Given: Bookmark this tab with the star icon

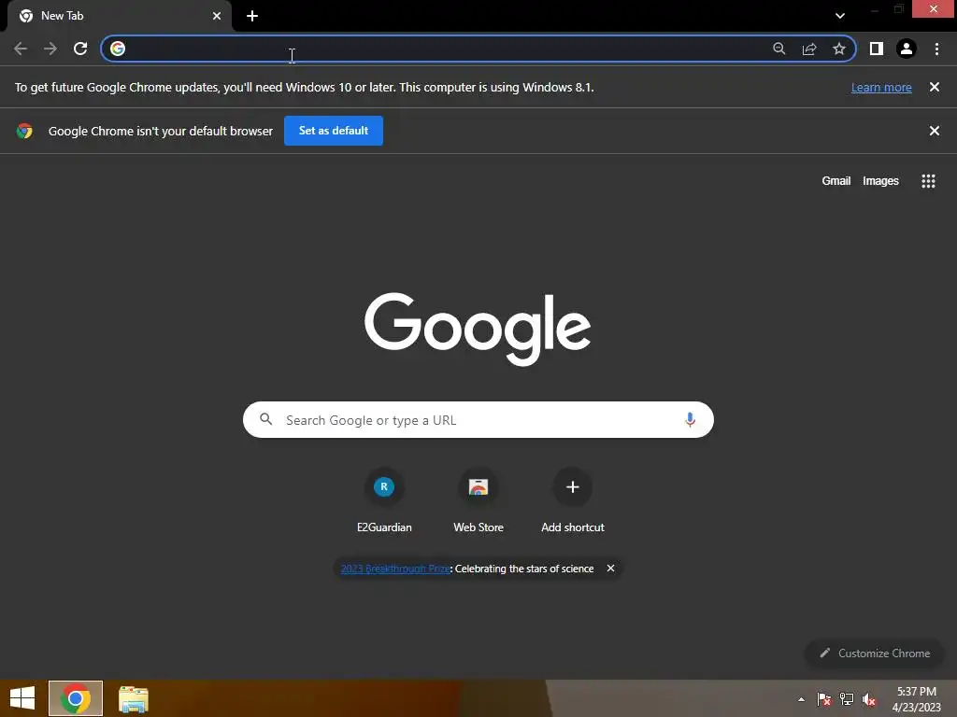Looking at the screenshot, I should pyautogui.click(x=839, y=49).
